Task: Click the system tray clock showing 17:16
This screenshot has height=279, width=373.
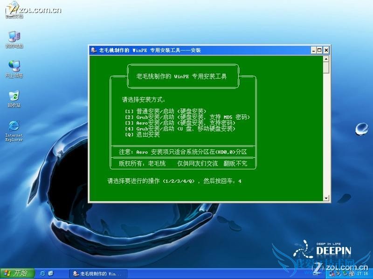Action: click(362, 274)
